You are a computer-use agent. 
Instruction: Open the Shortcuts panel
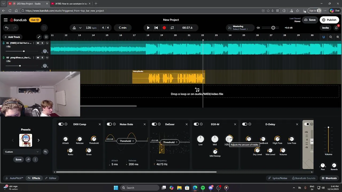point(329,178)
